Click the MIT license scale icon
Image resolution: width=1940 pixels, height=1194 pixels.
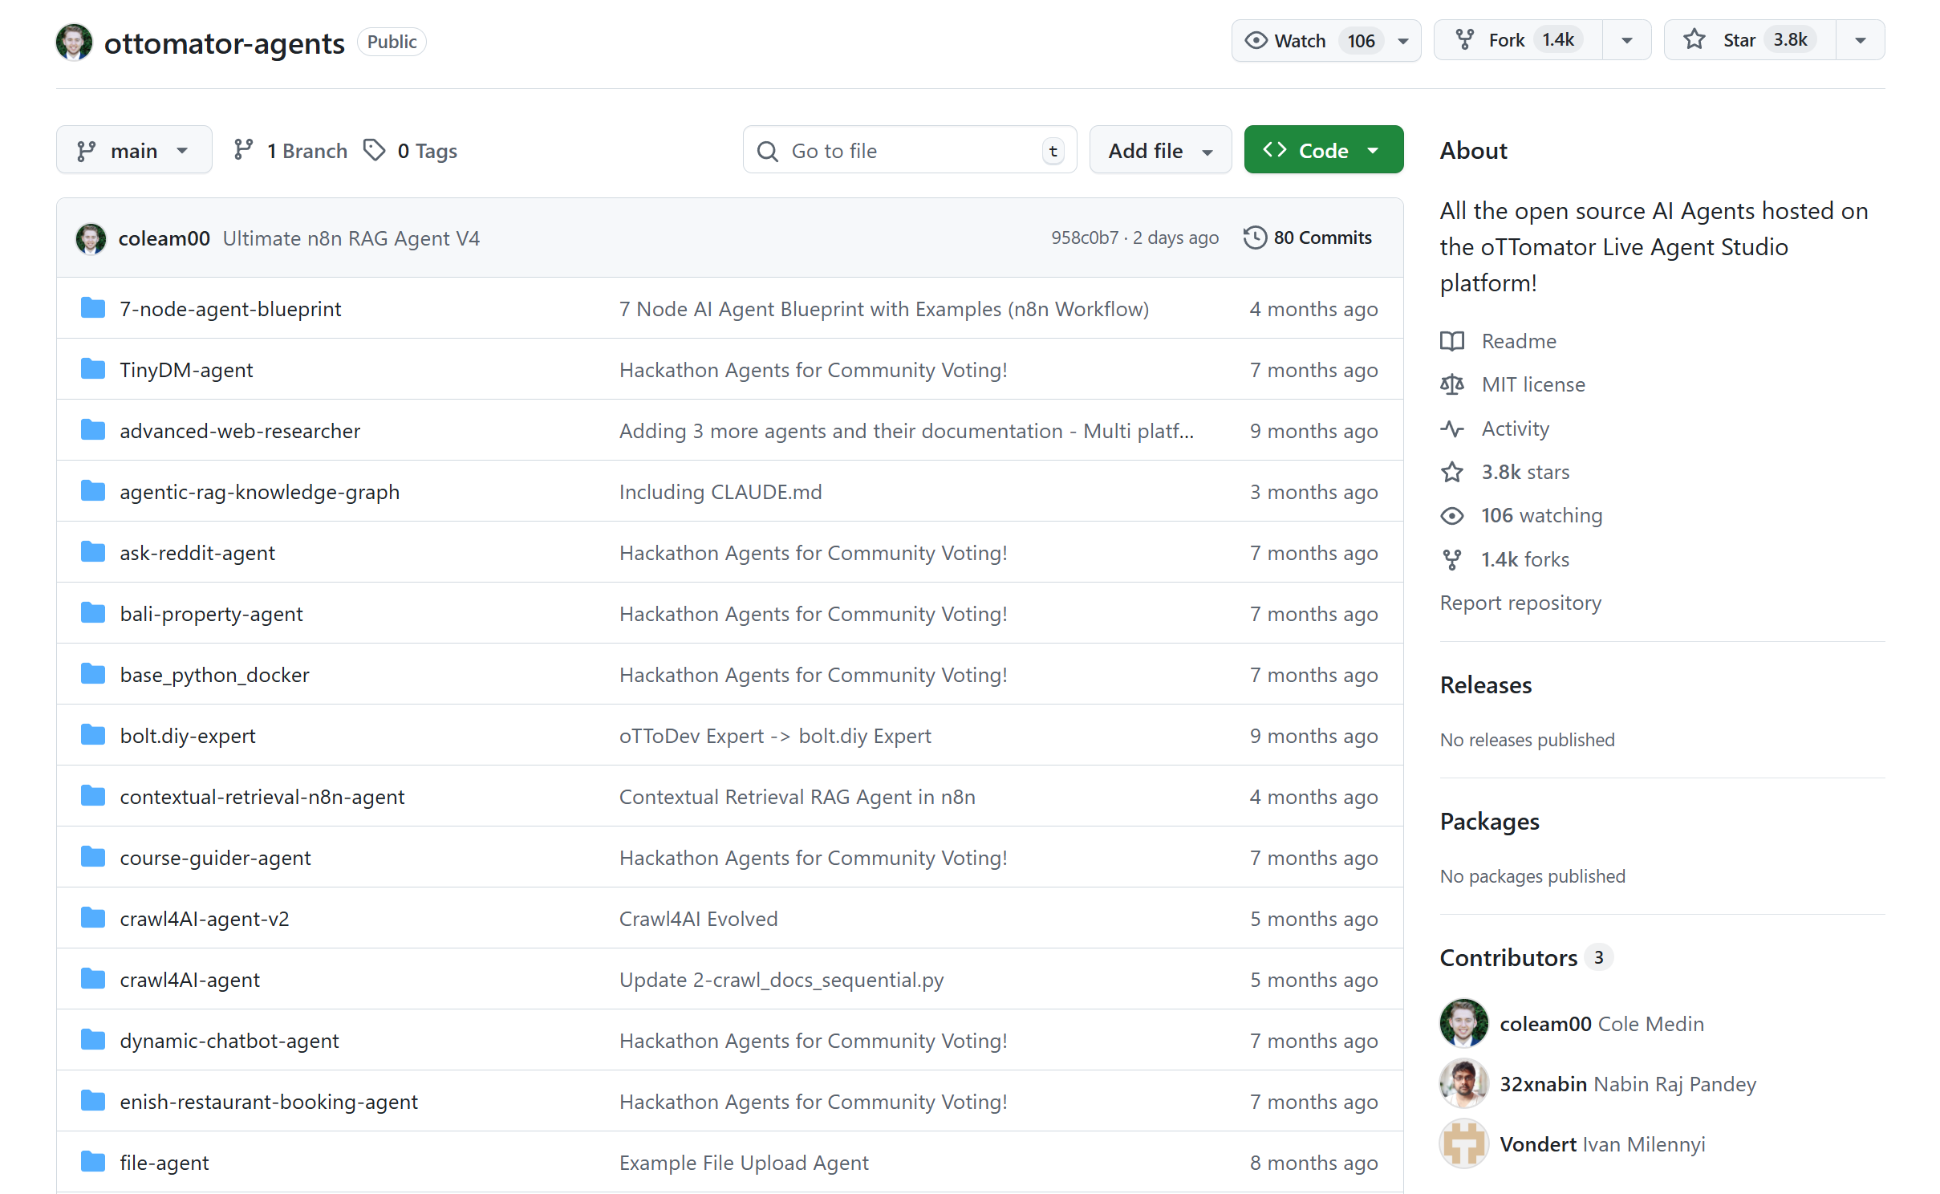[x=1451, y=384]
